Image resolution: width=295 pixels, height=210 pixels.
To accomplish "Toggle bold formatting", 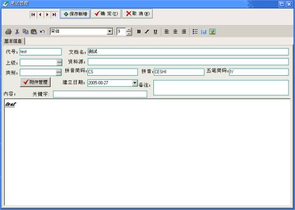I will pos(139,31).
